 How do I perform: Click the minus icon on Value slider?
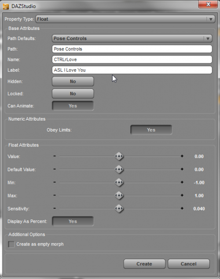point(55,156)
